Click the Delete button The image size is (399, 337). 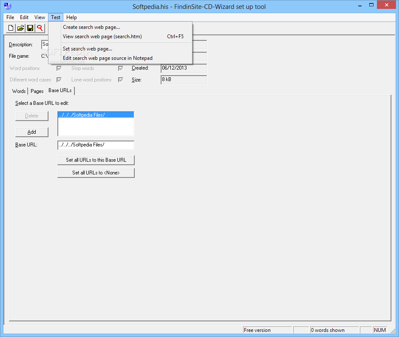tap(32, 116)
